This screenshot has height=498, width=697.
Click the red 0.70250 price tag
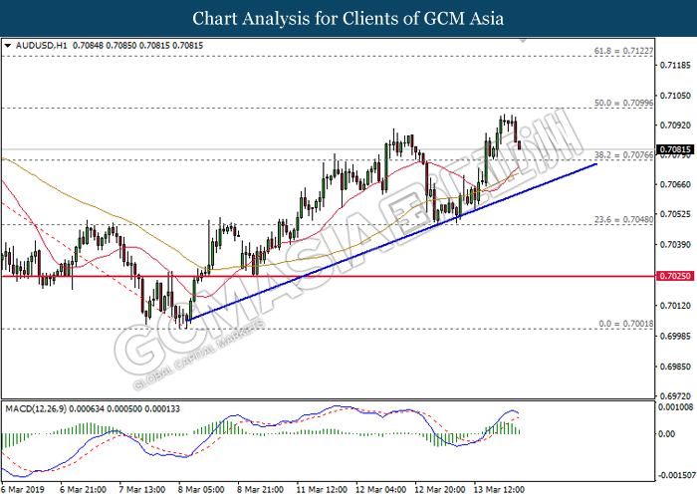point(674,276)
